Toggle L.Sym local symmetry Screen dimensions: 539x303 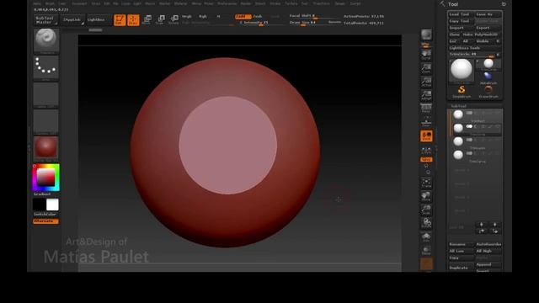[426, 150]
